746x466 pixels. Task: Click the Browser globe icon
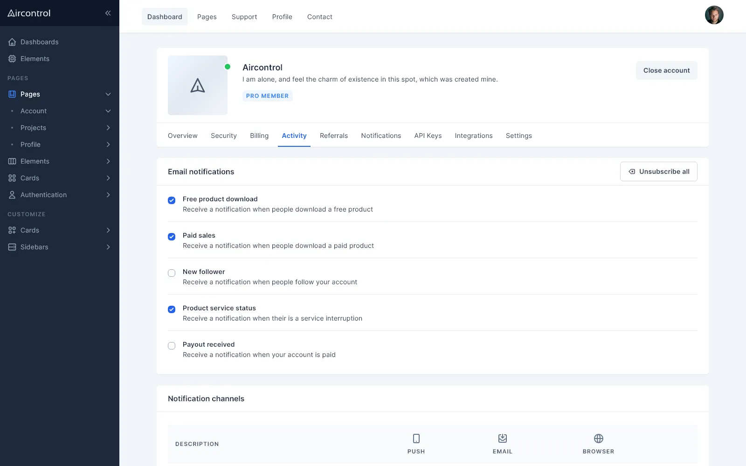tap(599, 439)
